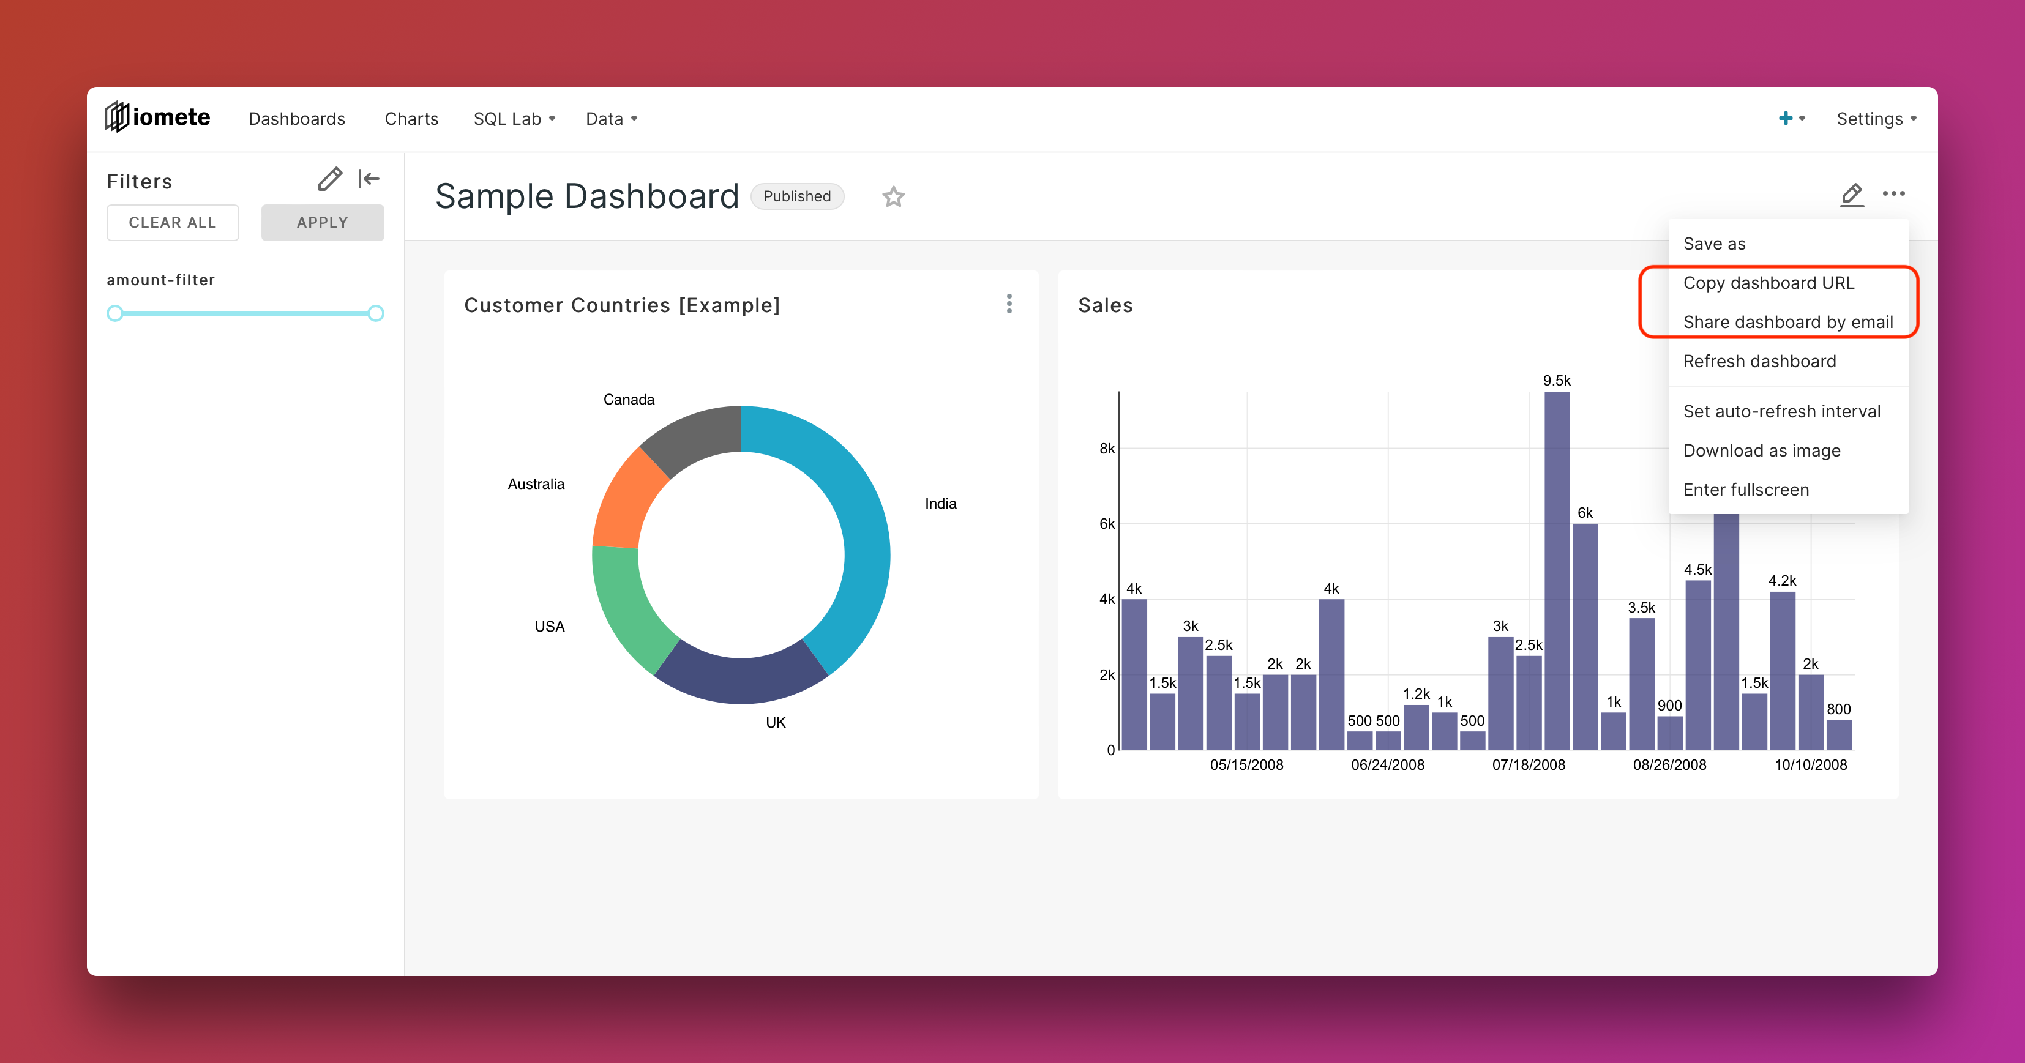Click the blue plus create icon
This screenshot has height=1063, width=2025.
tap(1786, 119)
